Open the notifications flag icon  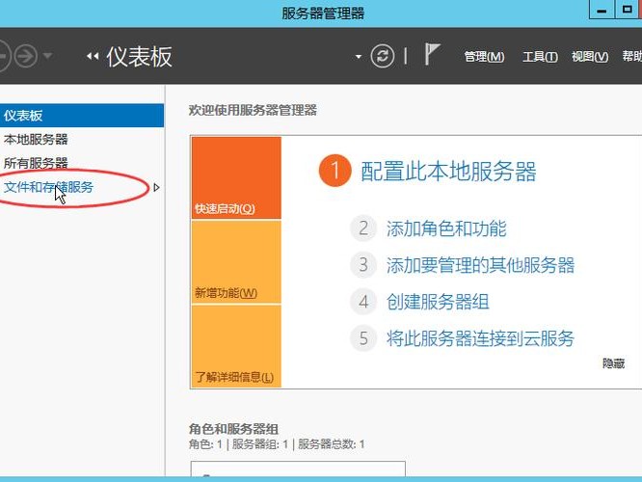point(432,54)
